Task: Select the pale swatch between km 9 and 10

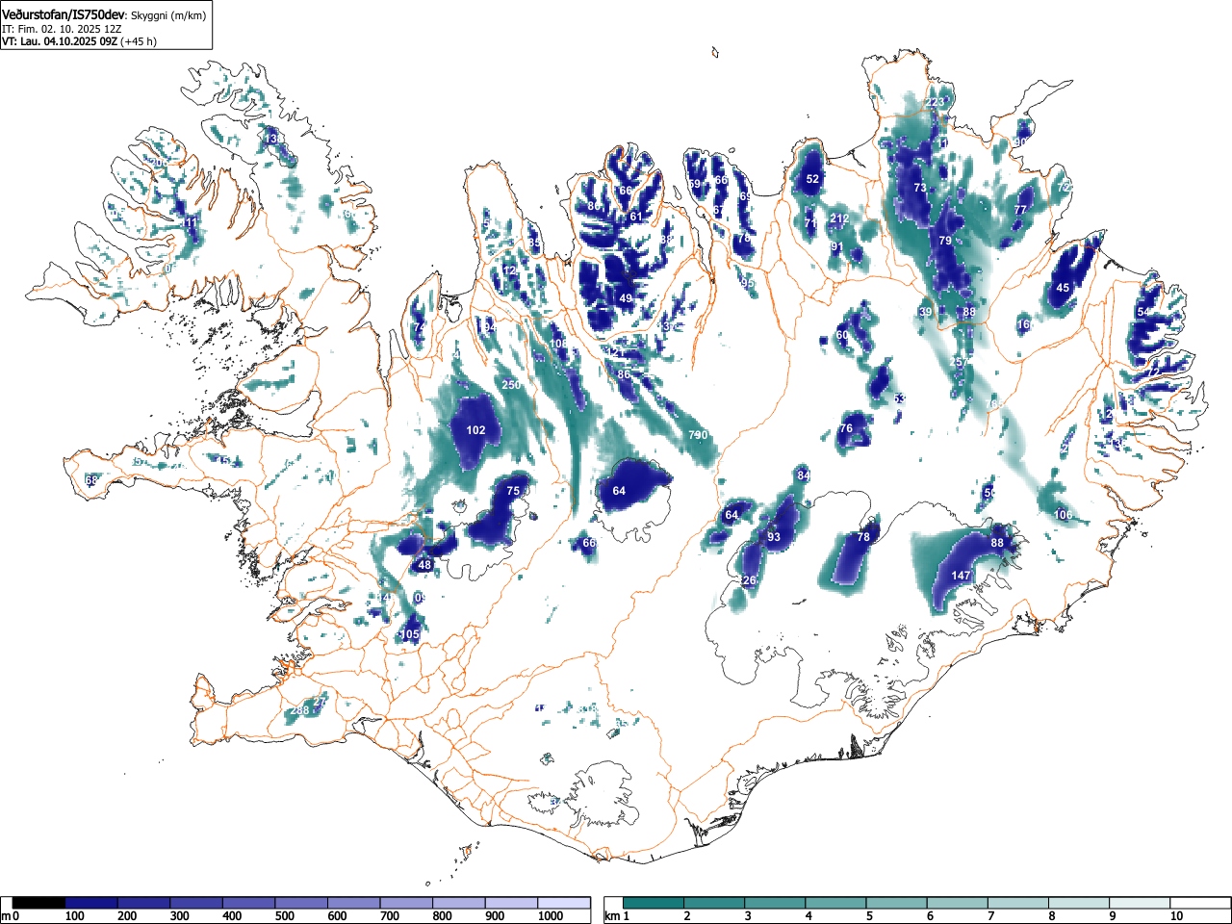Action: click(1140, 903)
